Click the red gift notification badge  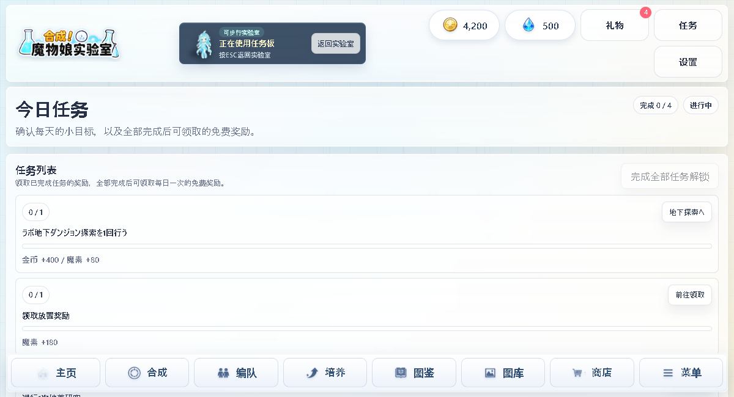click(645, 12)
